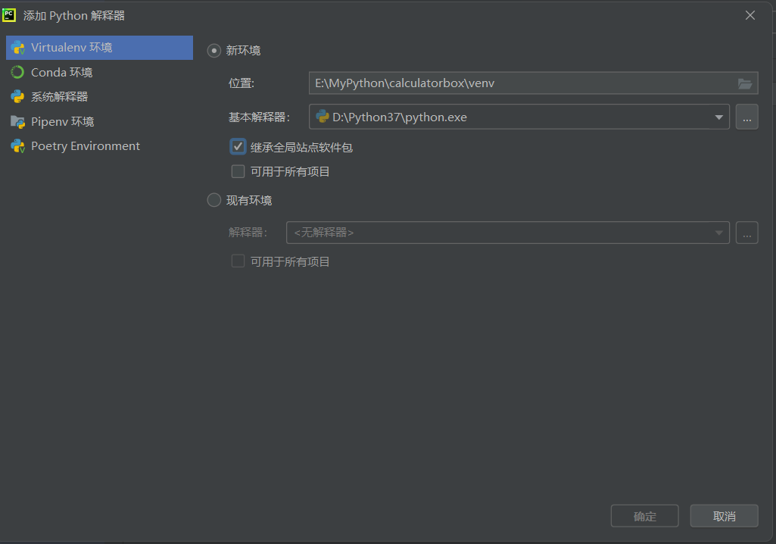Screen dimensions: 776x544
Task: Uncheck 继承全局站点软件包 checkbox
Action: [x=238, y=147]
